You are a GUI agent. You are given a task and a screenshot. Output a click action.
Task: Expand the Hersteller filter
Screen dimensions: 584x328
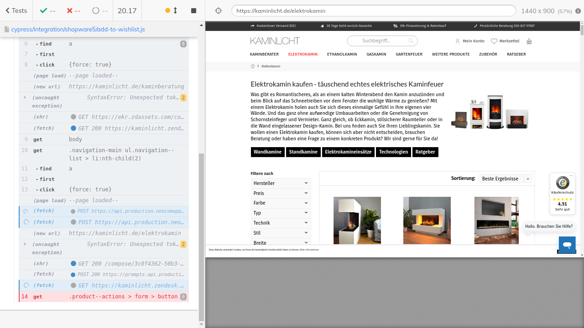pos(281,183)
